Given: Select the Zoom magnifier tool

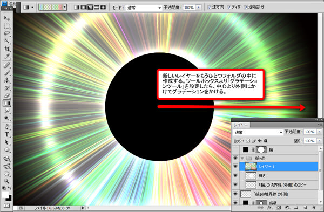Looking at the screenshot, I should [7, 181].
